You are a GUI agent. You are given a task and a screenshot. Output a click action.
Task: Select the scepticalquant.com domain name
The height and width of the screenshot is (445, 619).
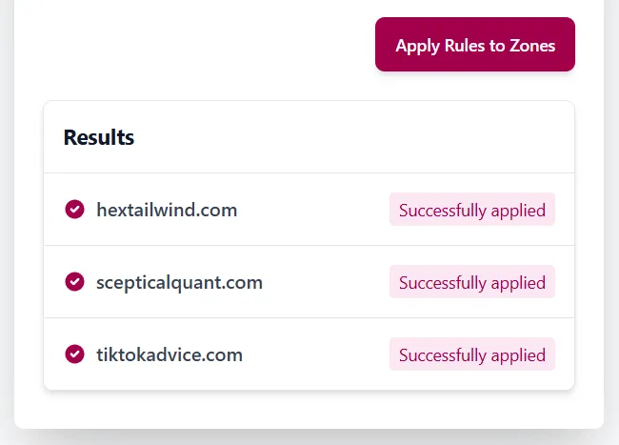179,282
